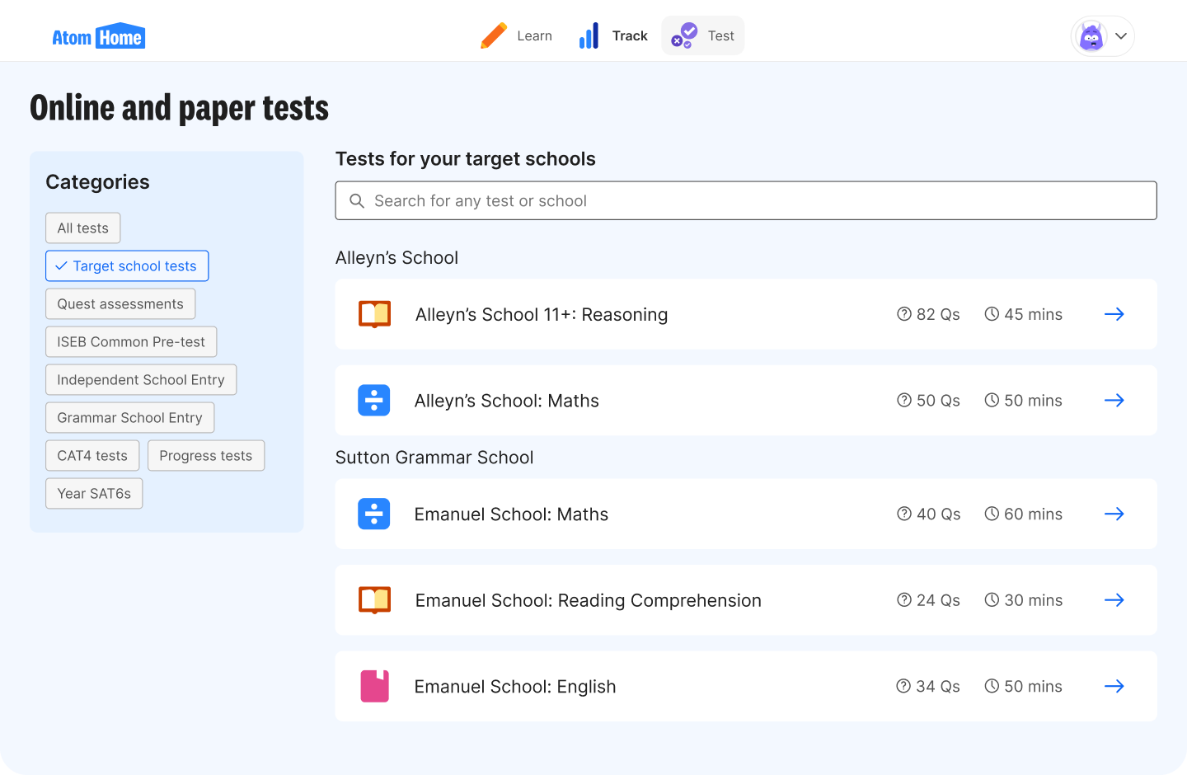Click the search magnifier icon

coord(357,201)
